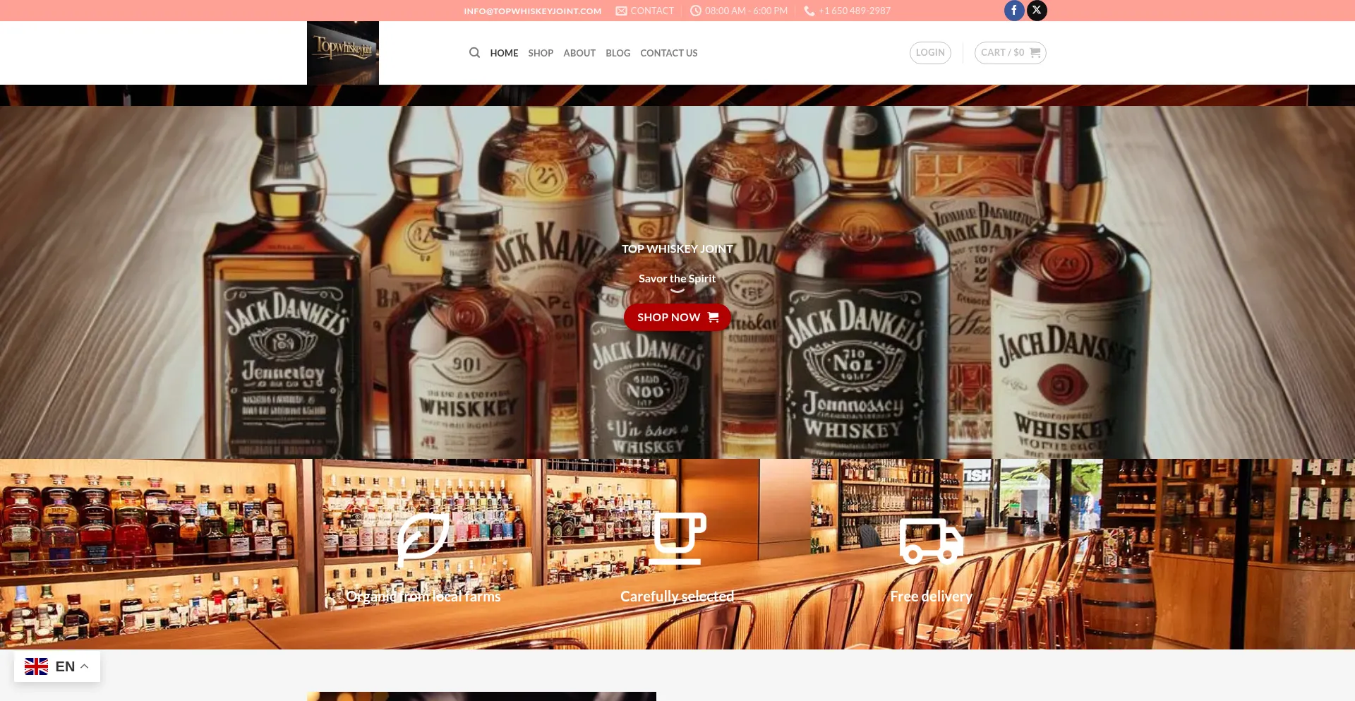This screenshot has width=1355, height=701.
Task: Click the LOGIN button
Action: click(930, 53)
